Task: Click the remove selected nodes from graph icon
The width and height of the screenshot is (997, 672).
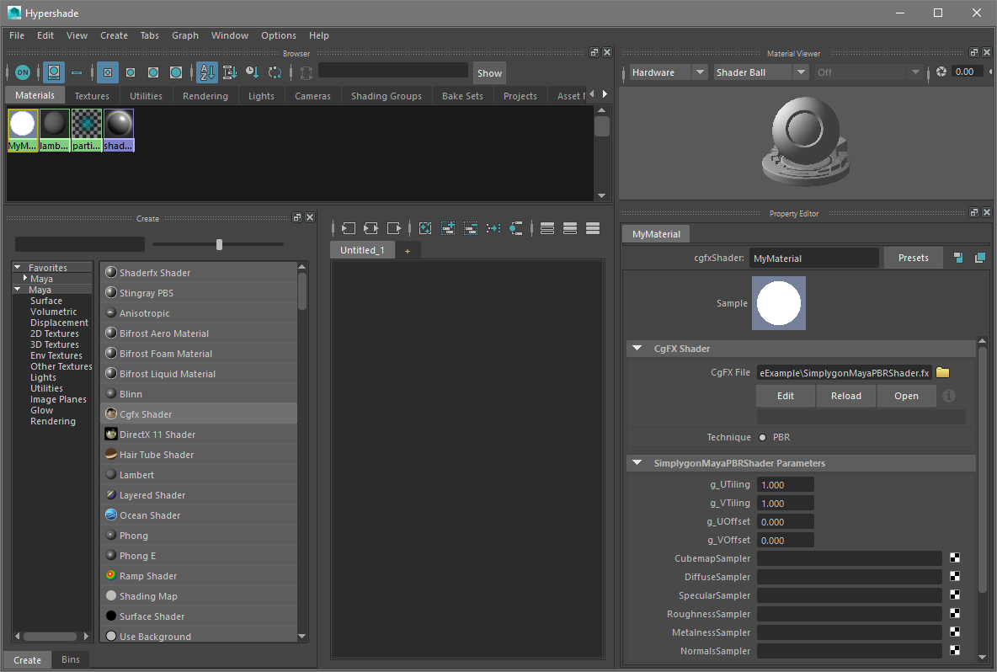Action: [471, 227]
